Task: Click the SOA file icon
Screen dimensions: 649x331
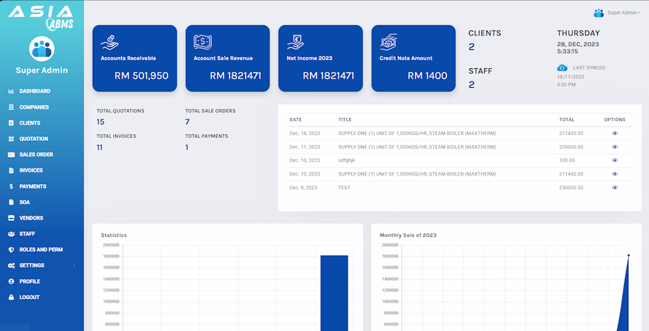Action: (x=11, y=203)
